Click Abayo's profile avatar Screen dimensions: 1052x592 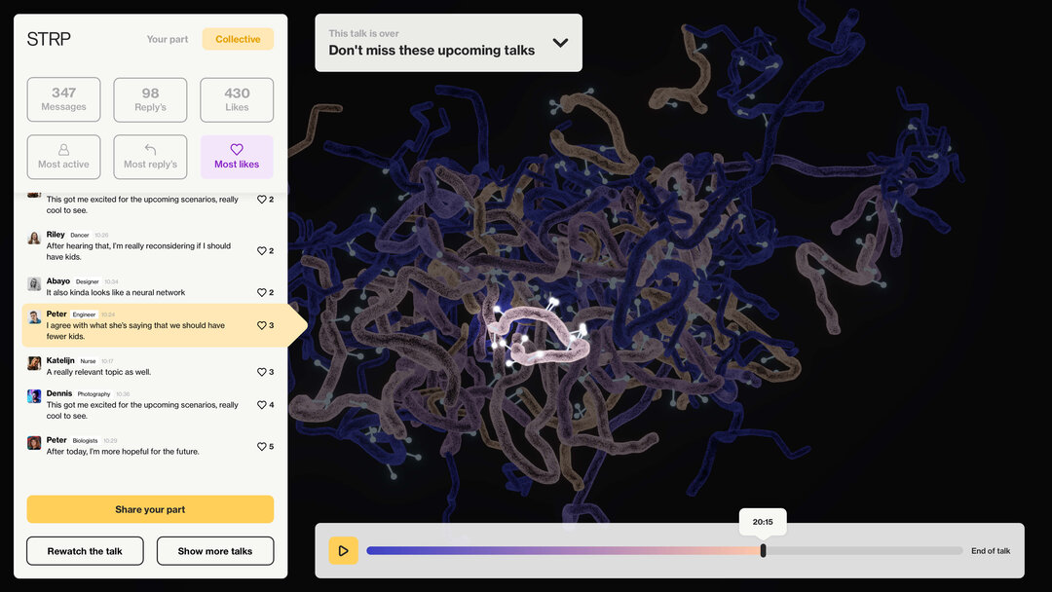coord(34,283)
